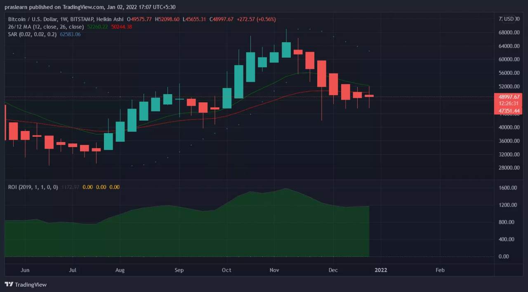Click the 56000.00 price axis label
The height and width of the screenshot is (292, 528).
click(508, 73)
